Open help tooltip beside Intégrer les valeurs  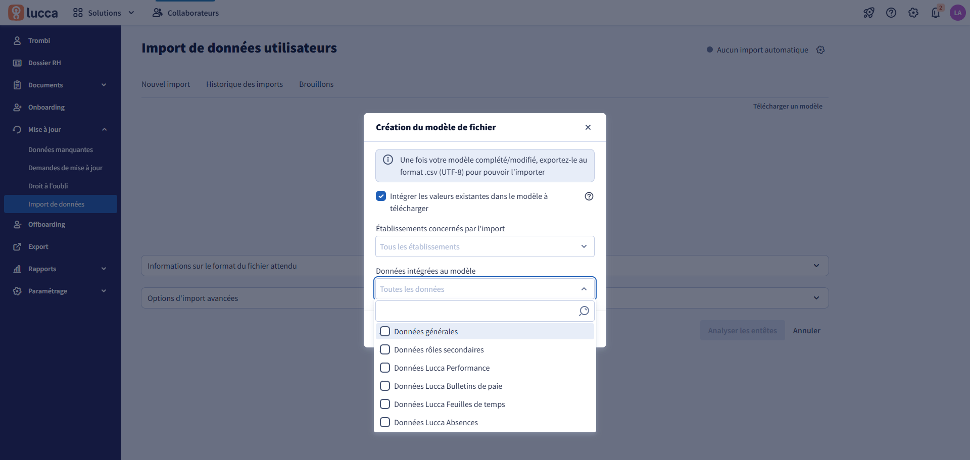coord(589,196)
